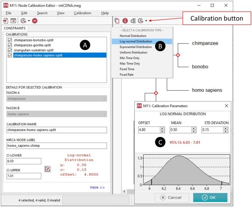Click the copy icon above the tree
The image size is (252, 207).
click(x=117, y=21)
